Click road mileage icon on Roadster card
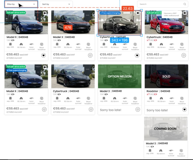This screenshot has height=160, width=193. (x=161, y=98)
